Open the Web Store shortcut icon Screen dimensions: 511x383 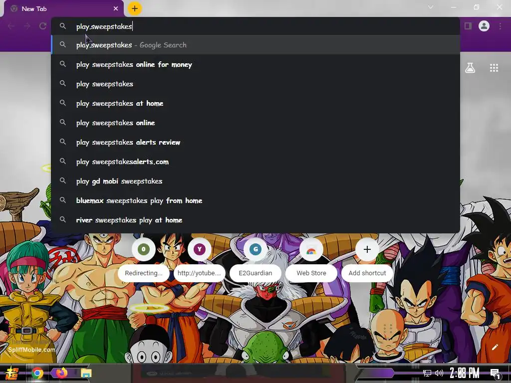pos(311,249)
